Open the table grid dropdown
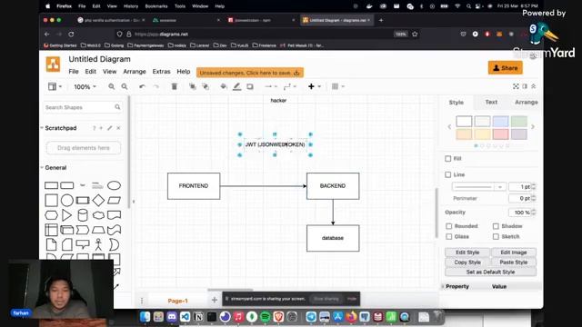Image resolution: width=582 pixels, height=327 pixels. click(337, 86)
